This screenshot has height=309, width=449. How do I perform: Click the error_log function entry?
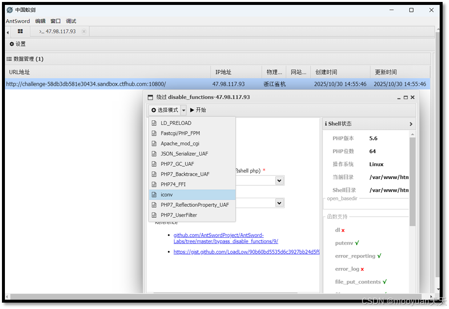[349, 269]
